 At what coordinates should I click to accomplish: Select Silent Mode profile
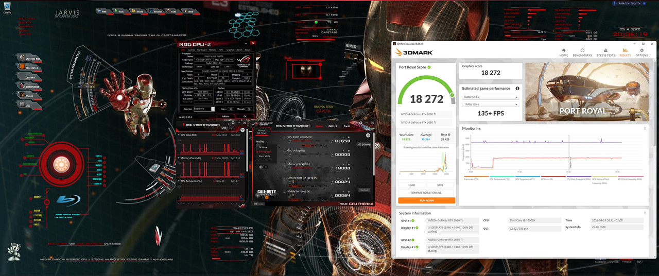pos(264,156)
